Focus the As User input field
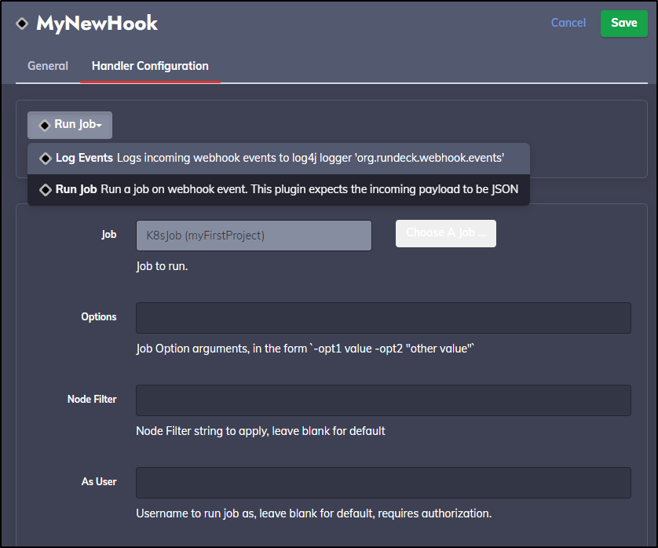This screenshot has height=548, width=658. tap(383, 483)
